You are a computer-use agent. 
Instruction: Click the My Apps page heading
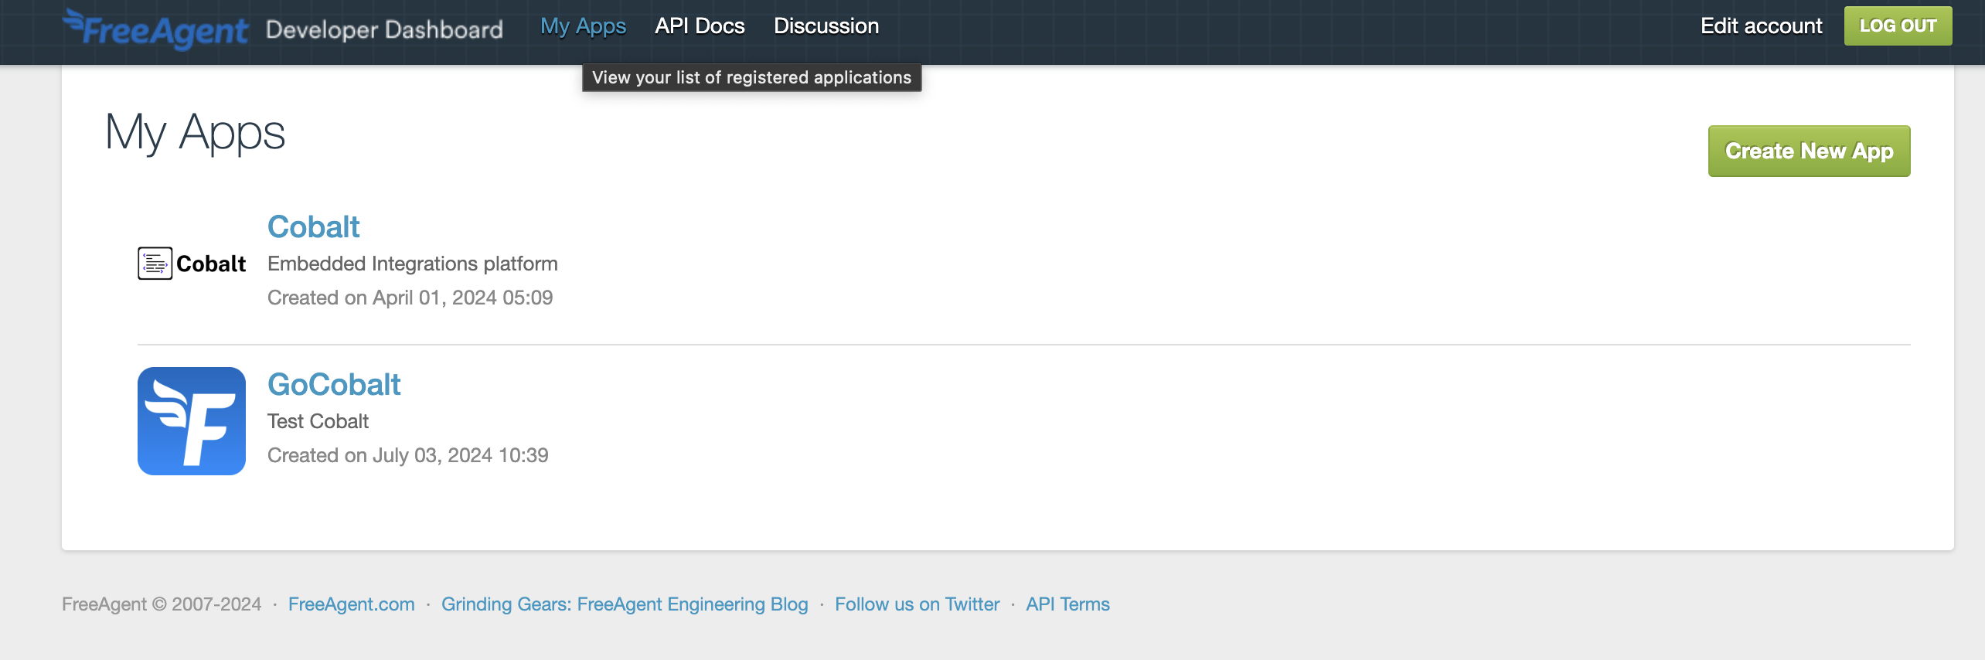click(x=196, y=133)
